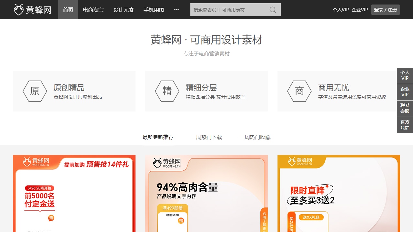413x232 pixels.
Task: Switch to the 一周热门下载 tab
Action: pos(206,137)
